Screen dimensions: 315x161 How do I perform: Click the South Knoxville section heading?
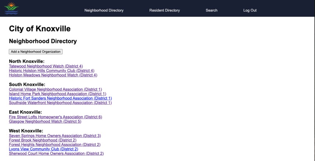[27, 85]
